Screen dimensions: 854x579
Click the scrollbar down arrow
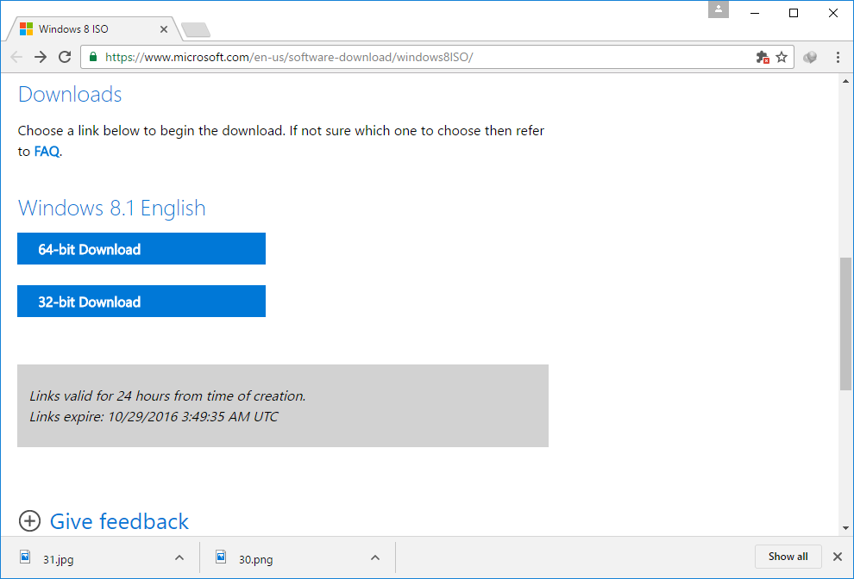pyautogui.click(x=845, y=528)
